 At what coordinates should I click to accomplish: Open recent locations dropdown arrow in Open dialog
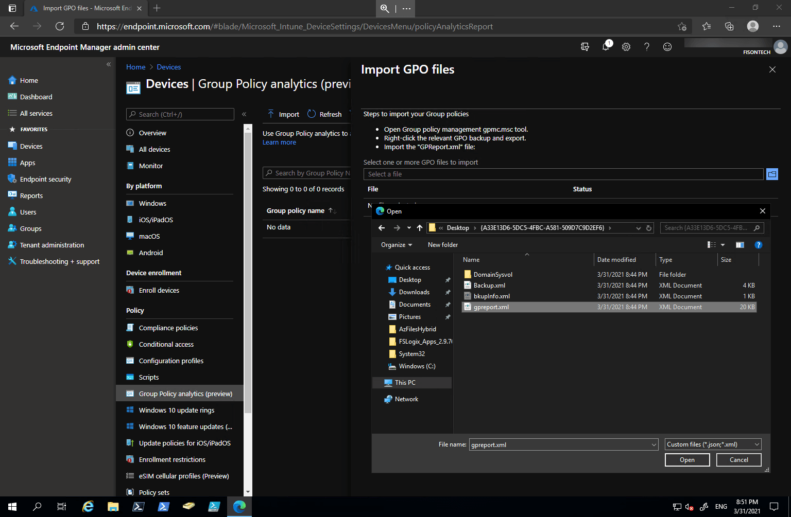409,228
